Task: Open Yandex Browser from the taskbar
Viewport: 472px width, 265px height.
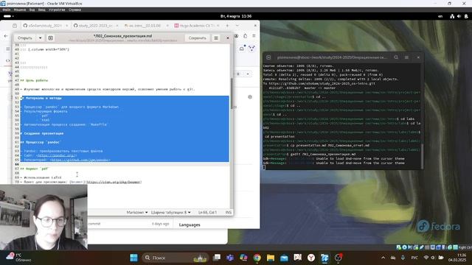Action: (311, 258)
